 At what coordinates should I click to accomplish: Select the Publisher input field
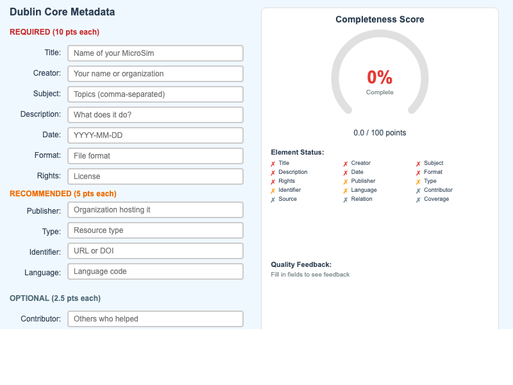155,210
